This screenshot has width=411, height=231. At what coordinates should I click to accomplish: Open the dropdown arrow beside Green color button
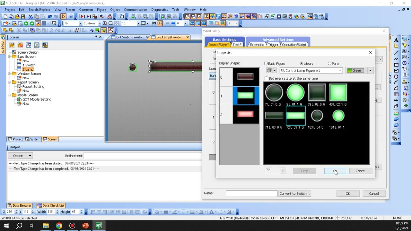[370, 71]
